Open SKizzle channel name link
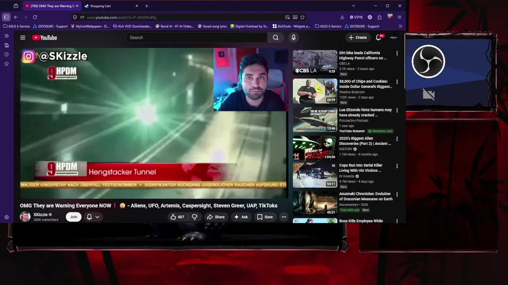508x285 pixels. pos(40,215)
